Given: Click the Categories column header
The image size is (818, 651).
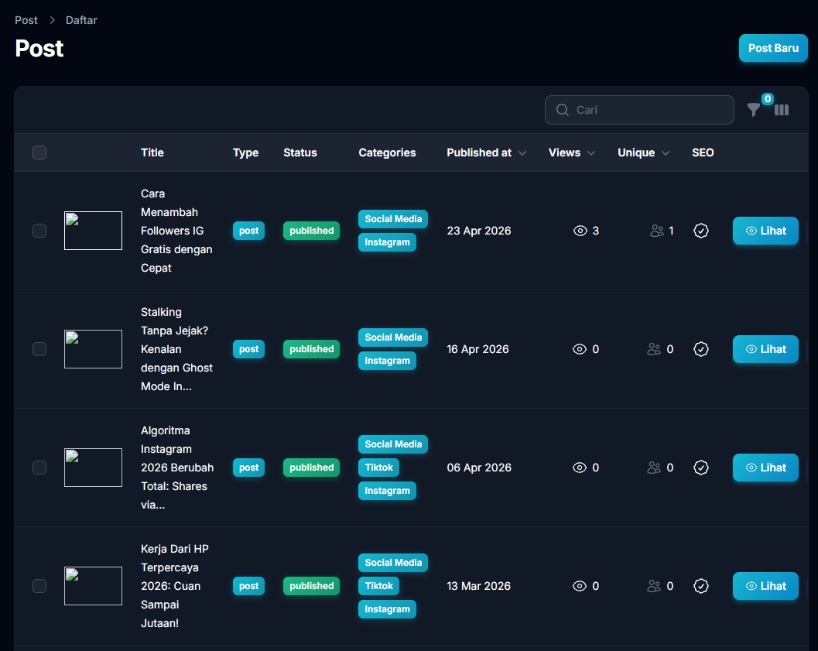Looking at the screenshot, I should 387,152.
